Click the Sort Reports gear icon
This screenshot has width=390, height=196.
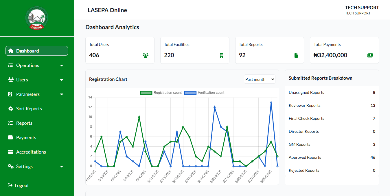click(x=11, y=109)
